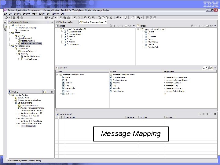
Task: Collapse the Overview section arrow
Action: pyautogui.click(x=57, y=68)
